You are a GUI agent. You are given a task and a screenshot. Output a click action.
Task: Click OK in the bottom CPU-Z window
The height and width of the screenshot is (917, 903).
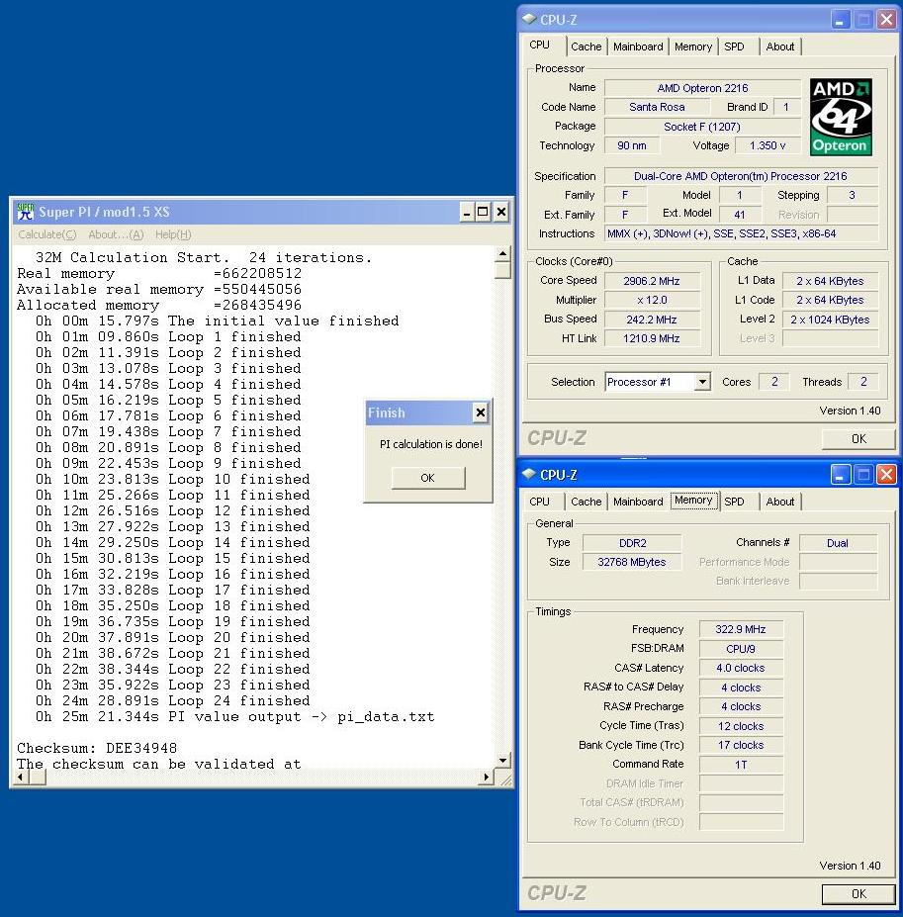pyautogui.click(x=858, y=893)
